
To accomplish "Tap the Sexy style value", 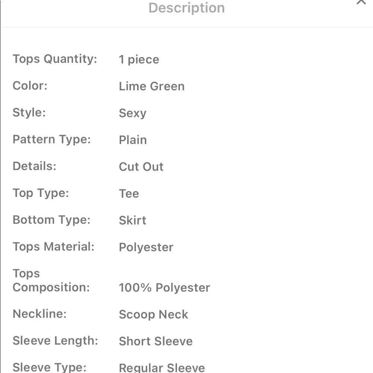I will tap(132, 113).
